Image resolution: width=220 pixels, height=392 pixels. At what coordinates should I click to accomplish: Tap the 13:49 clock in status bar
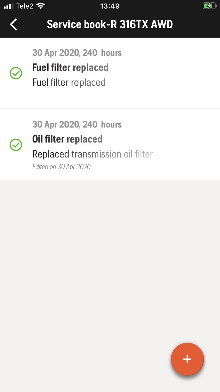(x=110, y=6)
